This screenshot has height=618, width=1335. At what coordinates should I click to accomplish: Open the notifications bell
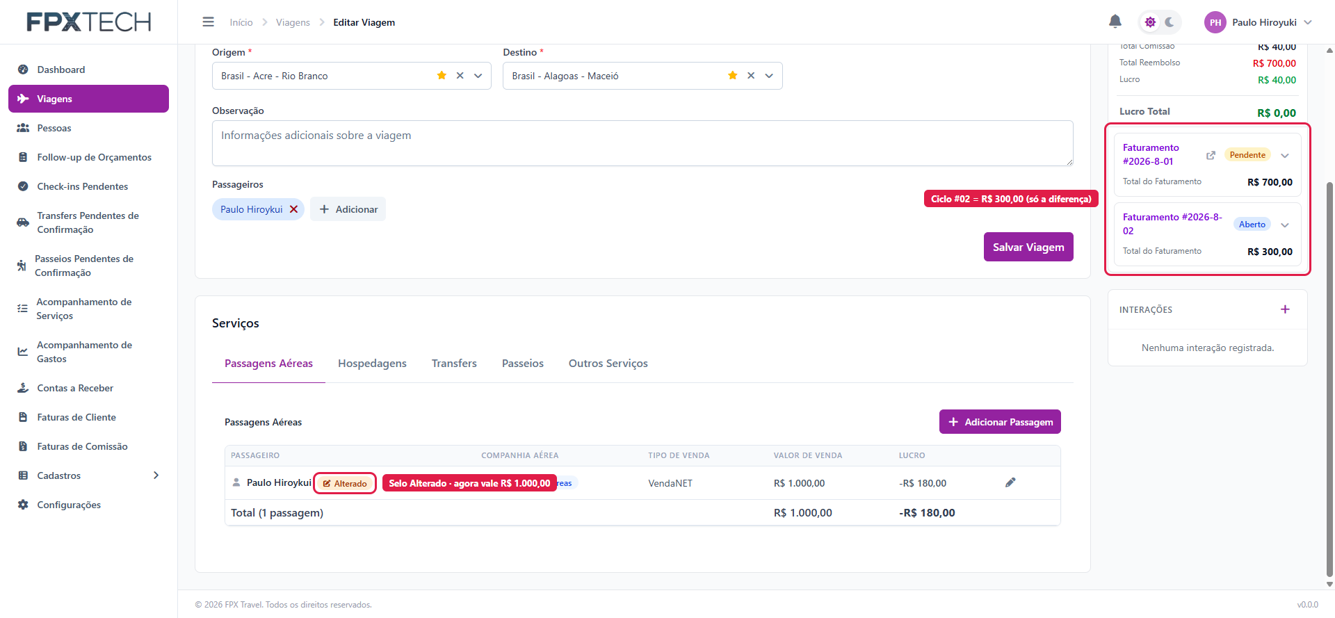(x=1115, y=22)
